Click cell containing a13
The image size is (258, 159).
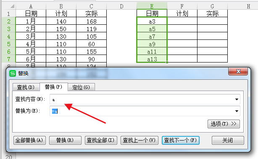152,59
